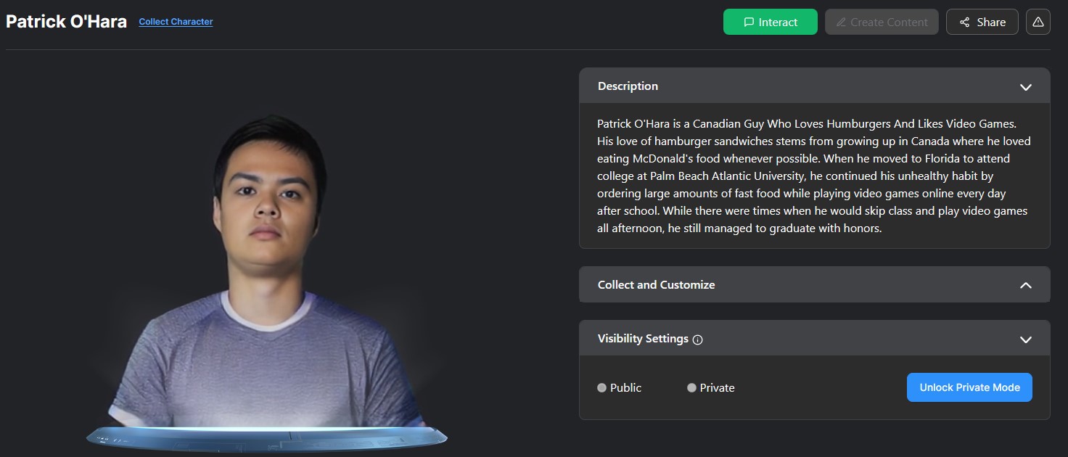Click the disabled Create Content button
This screenshot has height=457, width=1068.
point(882,22)
